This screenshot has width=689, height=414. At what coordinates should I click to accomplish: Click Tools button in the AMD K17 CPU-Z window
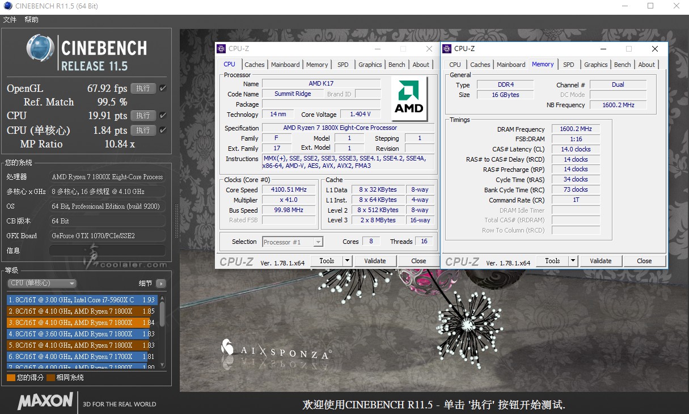pyautogui.click(x=327, y=261)
